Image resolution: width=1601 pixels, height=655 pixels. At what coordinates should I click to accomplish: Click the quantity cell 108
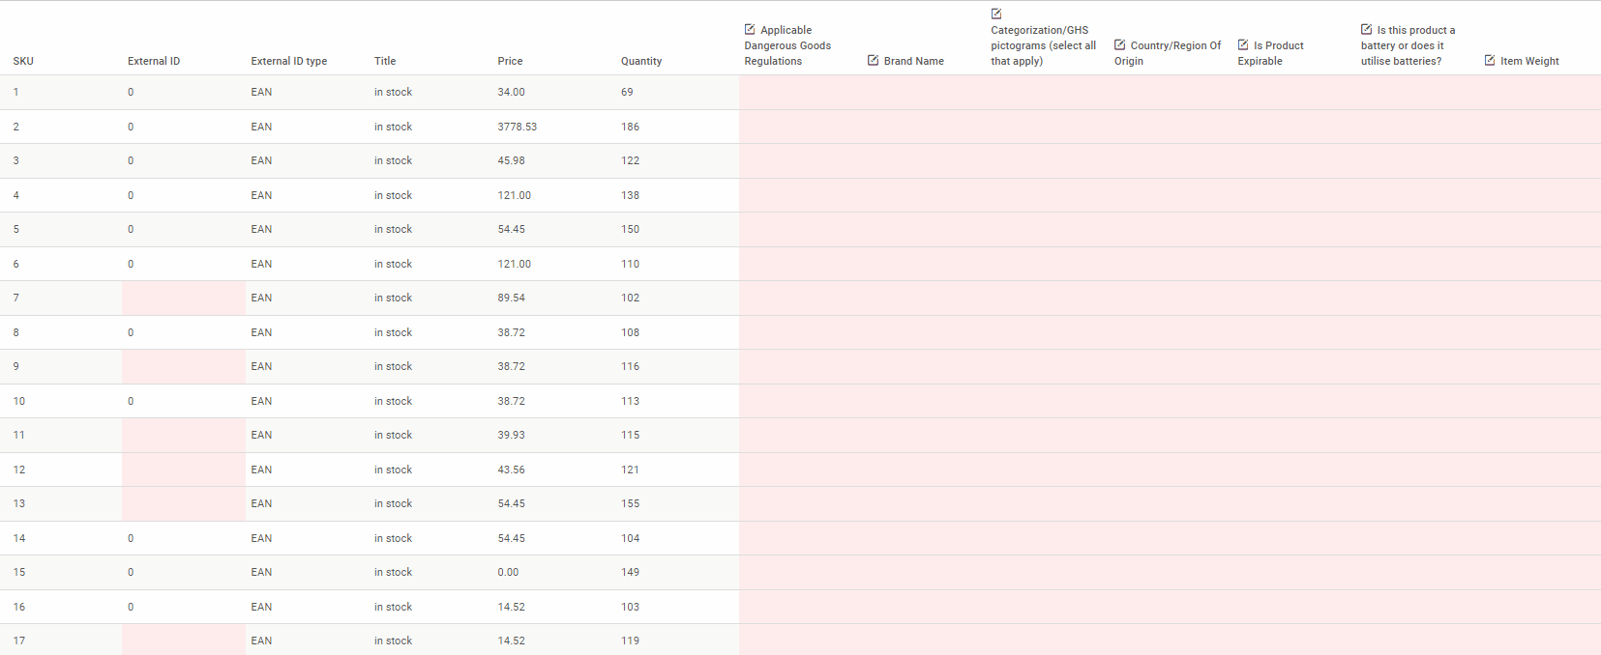pos(631,332)
